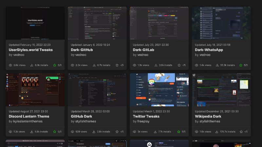Image resolution: width=262 pixels, height=147 pixels.
Task: Click the empty star rating on GitHub Dark card
Action: point(117,132)
